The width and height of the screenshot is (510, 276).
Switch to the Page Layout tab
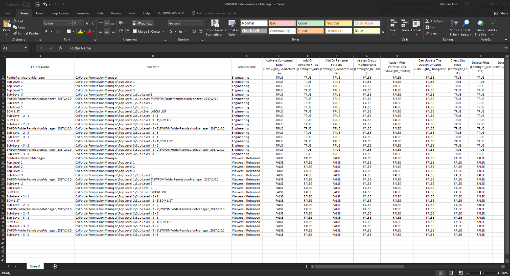tap(60, 13)
